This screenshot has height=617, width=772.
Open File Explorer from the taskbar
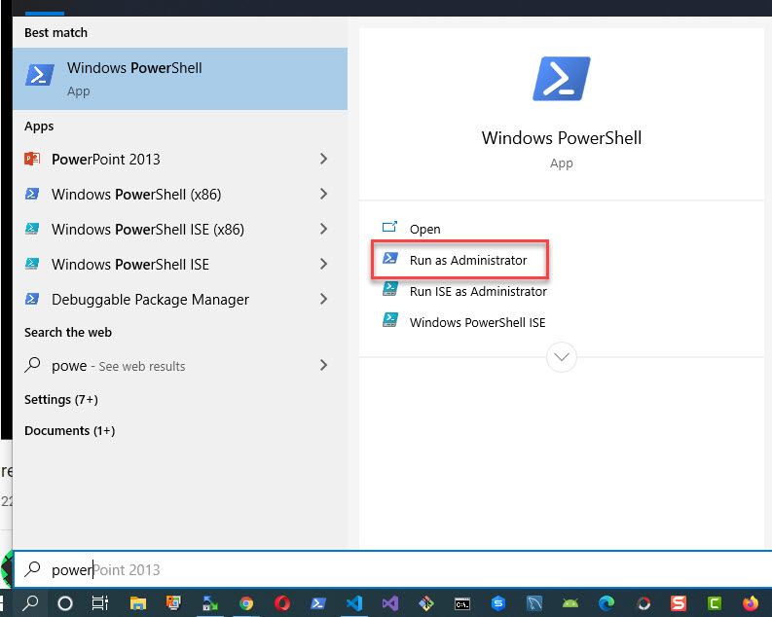tap(138, 602)
